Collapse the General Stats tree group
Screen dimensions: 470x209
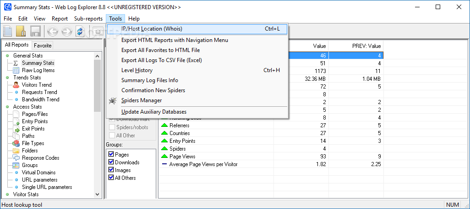pyautogui.click(x=7, y=56)
